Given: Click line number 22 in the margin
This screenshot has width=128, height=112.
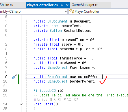Looking at the screenshot, I should (5, 91).
